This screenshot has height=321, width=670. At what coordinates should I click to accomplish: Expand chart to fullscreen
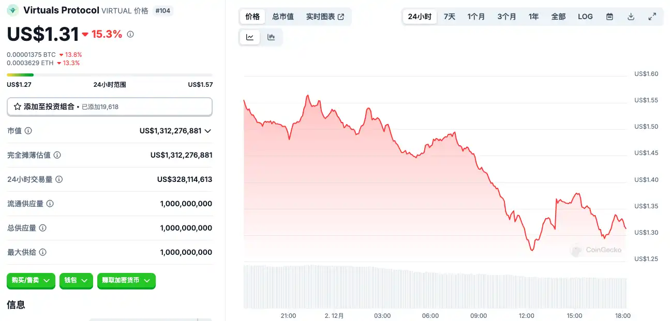652,17
